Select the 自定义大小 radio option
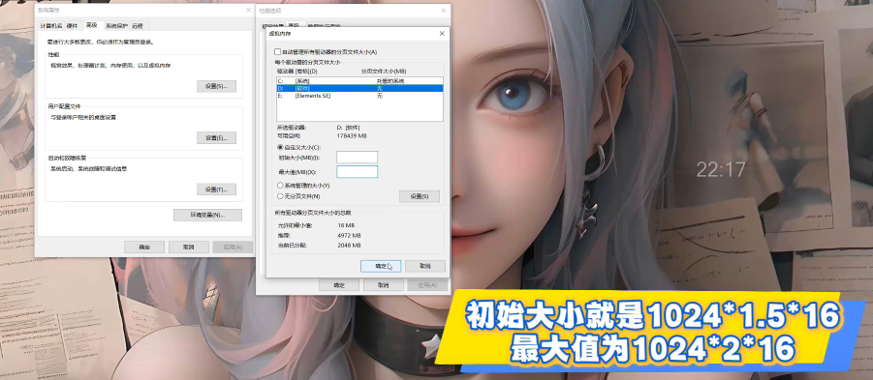Image resolution: width=873 pixels, height=380 pixels. pyautogui.click(x=280, y=147)
